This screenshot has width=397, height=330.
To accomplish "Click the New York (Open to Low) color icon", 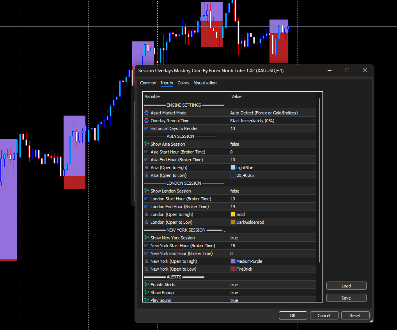I will [146, 269].
